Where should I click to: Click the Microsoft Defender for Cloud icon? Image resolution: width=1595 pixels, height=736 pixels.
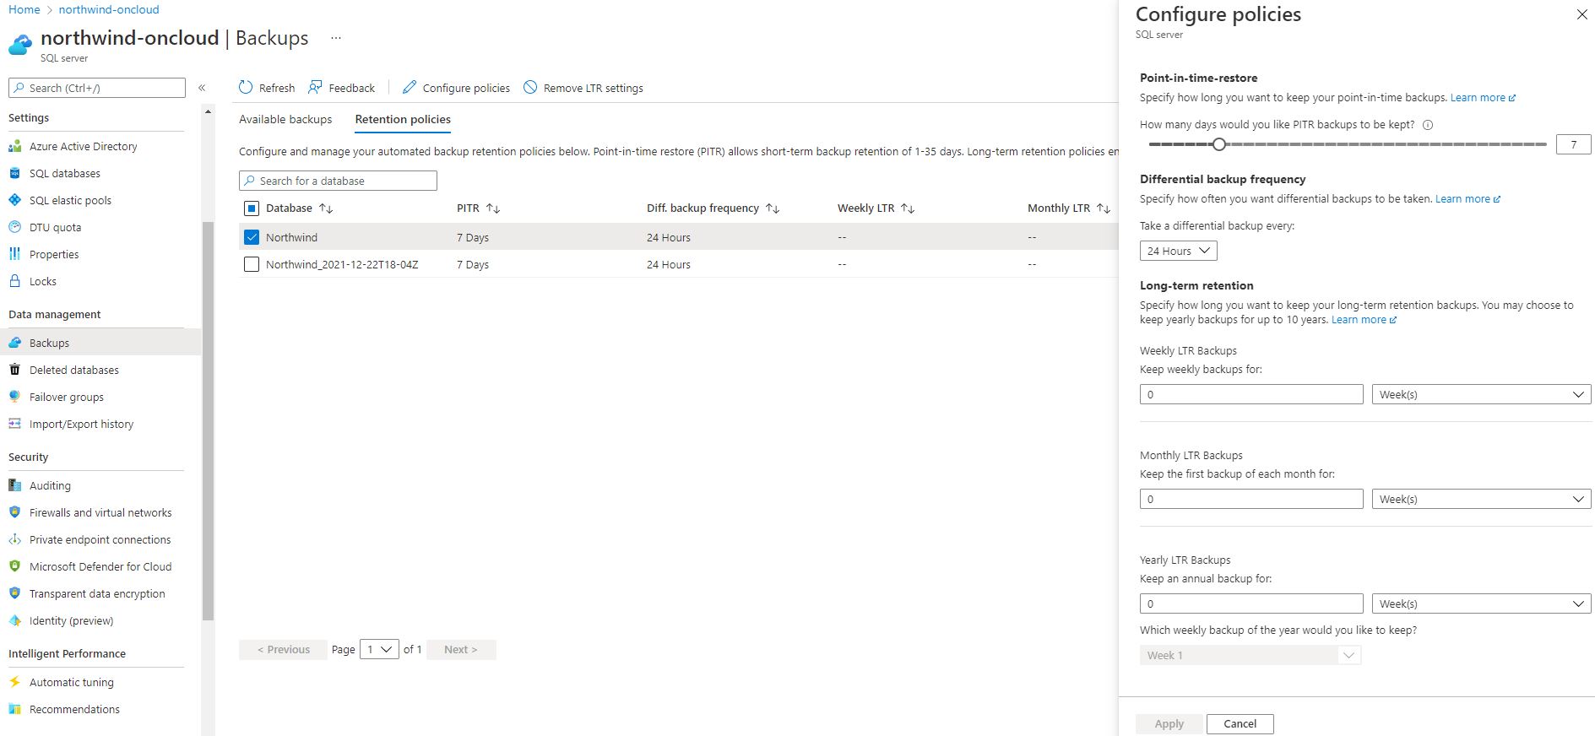pos(14,566)
